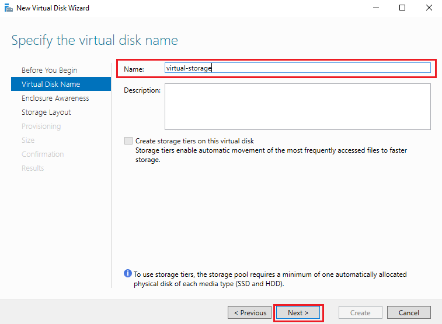Click the New Virtual Disk Wizard title icon
The width and height of the screenshot is (442, 324).
[x=8, y=8]
